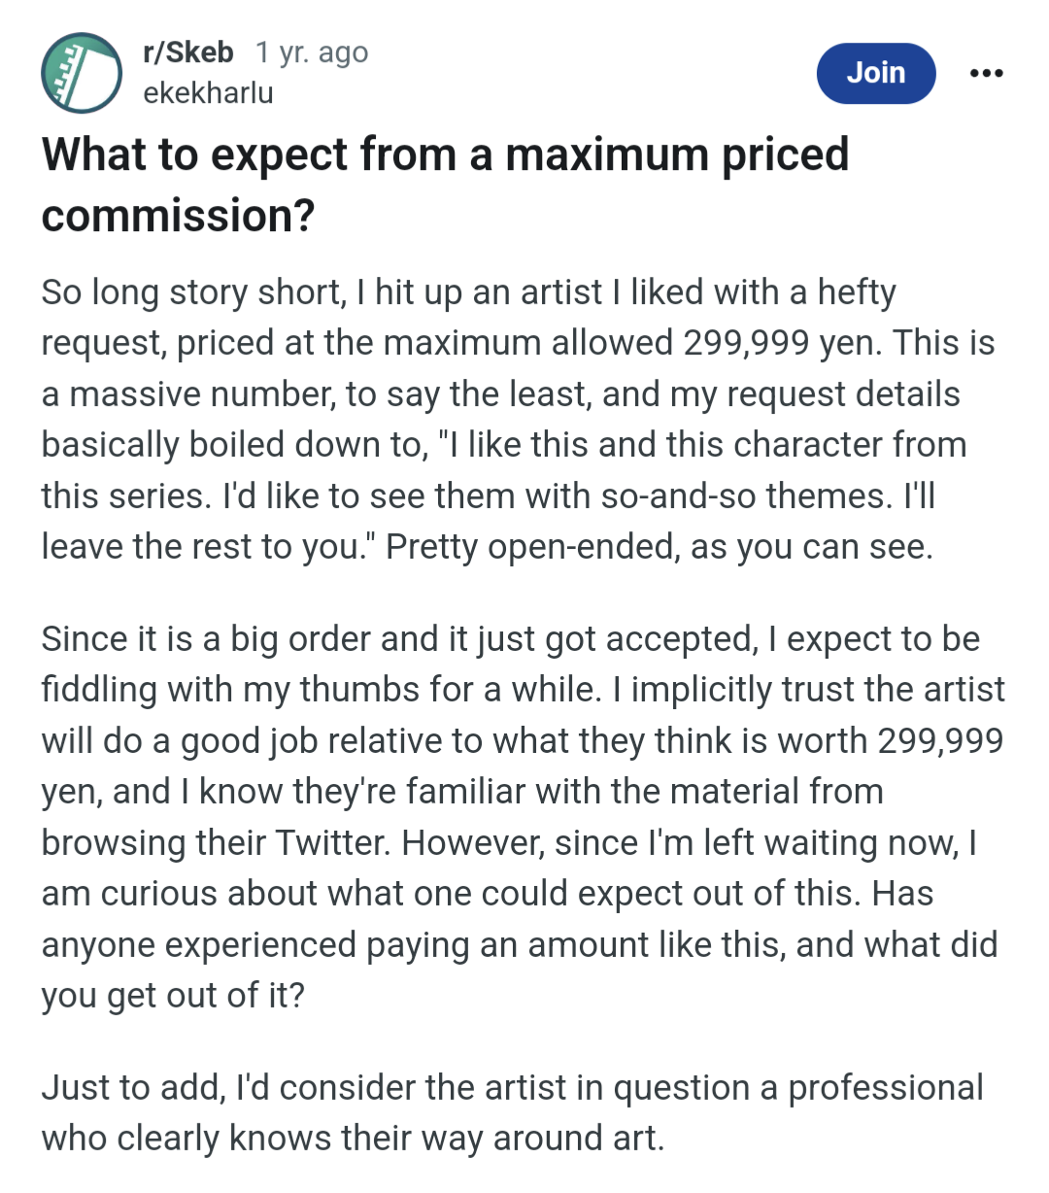This screenshot has height=1193, width=1049.
Task: Click the question 'you get out of it?'
Action: (173, 996)
